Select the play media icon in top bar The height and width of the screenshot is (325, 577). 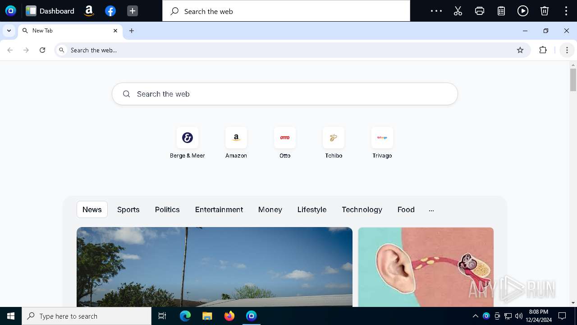point(523,11)
